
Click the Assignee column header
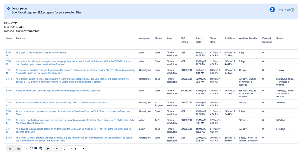pyautogui.click(x=144, y=38)
